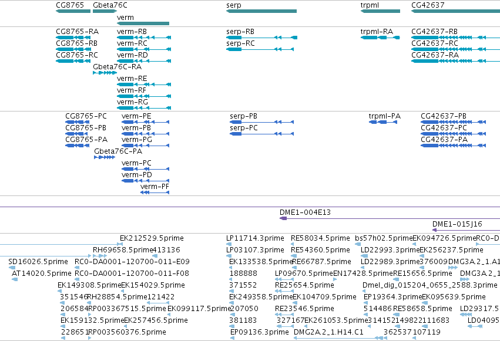Click EST RE58034.5prime
This screenshot has height=341, width=500.
click(320, 238)
